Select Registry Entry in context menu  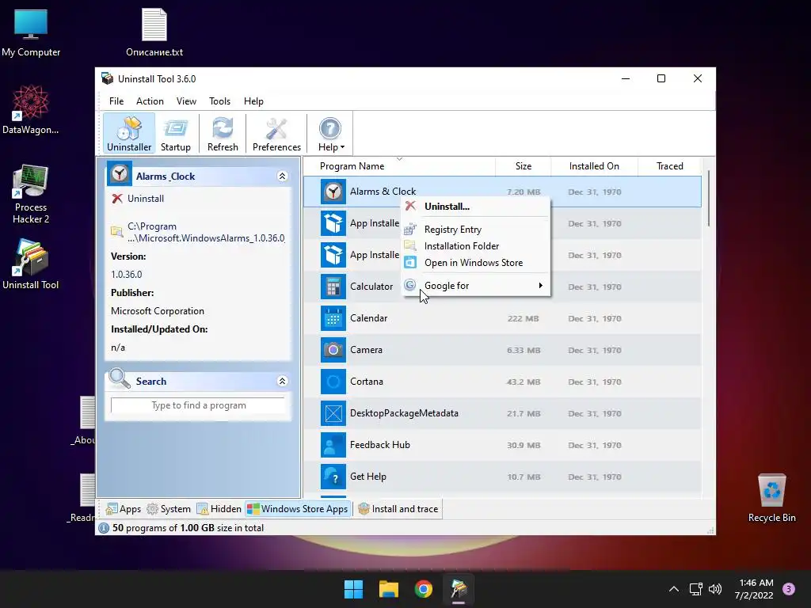click(x=475, y=230)
